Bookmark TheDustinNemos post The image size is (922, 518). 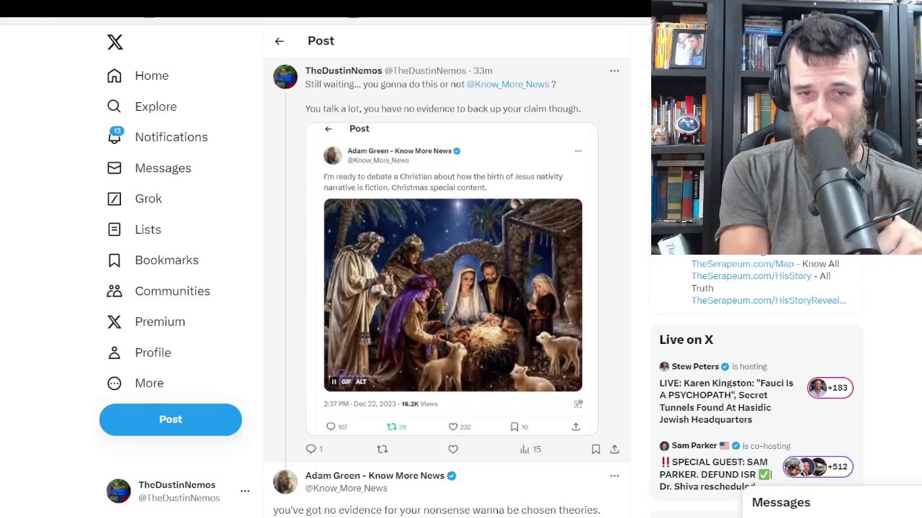click(596, 449)
